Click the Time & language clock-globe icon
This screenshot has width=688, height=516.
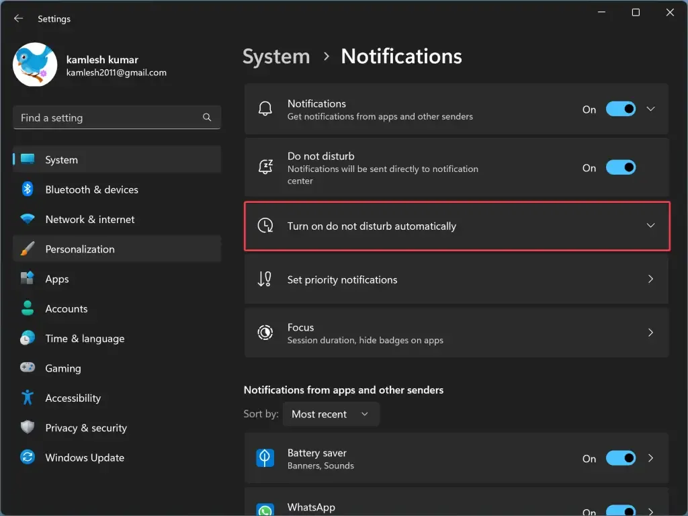(x=28, y=338)
